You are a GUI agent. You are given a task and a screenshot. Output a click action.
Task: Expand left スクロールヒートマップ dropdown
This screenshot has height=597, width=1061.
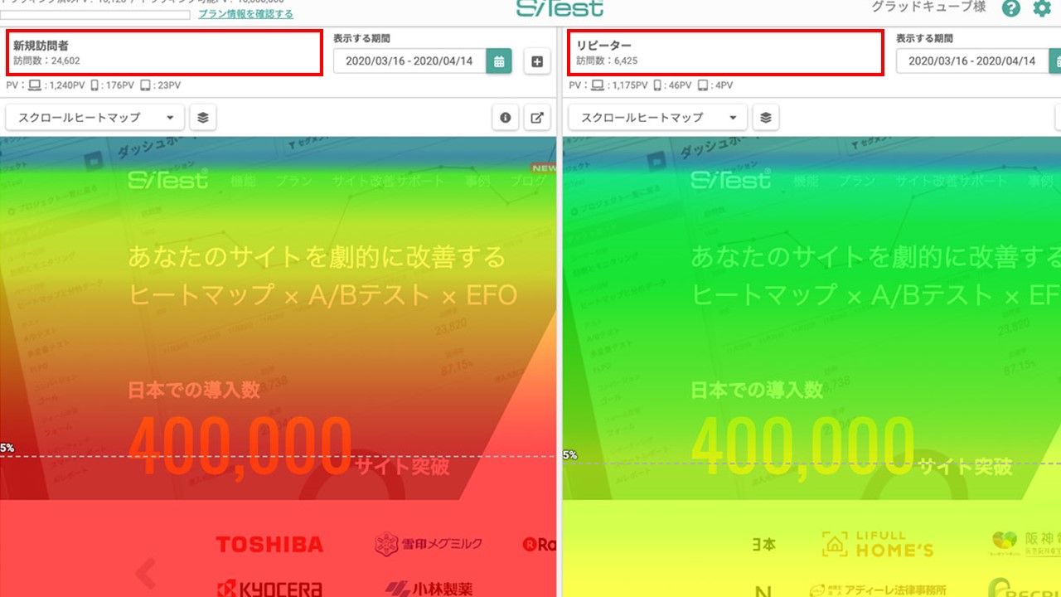click(x=94, y=118)
